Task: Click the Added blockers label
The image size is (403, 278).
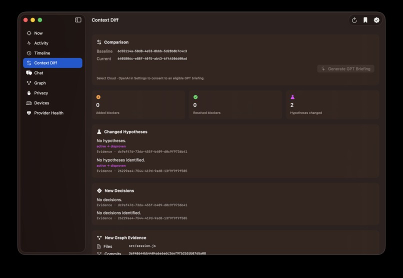Action: [x=107, y=113]
